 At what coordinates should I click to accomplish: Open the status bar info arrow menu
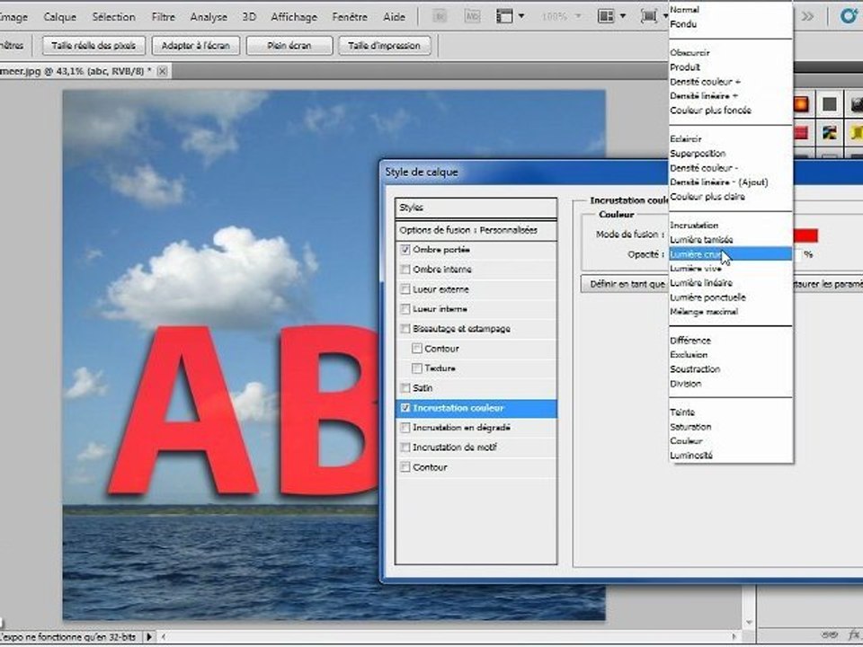[x=148, y=636]
